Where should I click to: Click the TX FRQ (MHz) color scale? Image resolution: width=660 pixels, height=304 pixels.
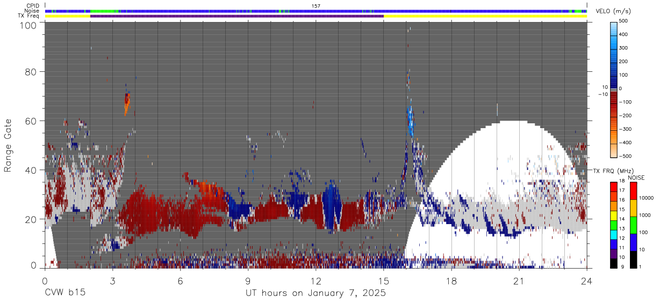[614, 225]
